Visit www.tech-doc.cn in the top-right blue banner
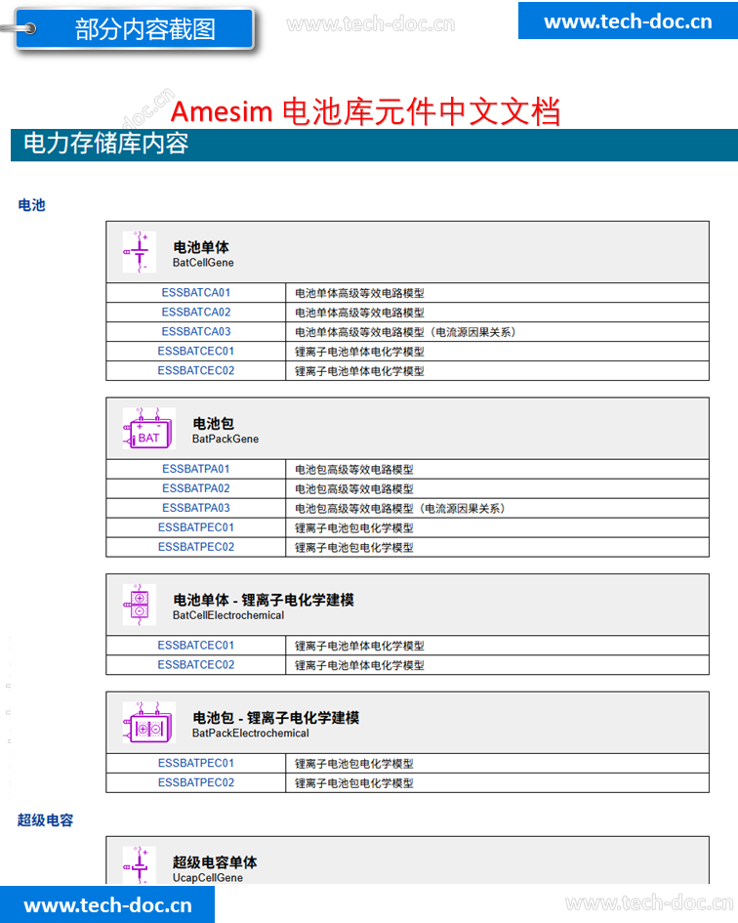The height and width of the screenshot is (923, 738). tap(628, 21)
